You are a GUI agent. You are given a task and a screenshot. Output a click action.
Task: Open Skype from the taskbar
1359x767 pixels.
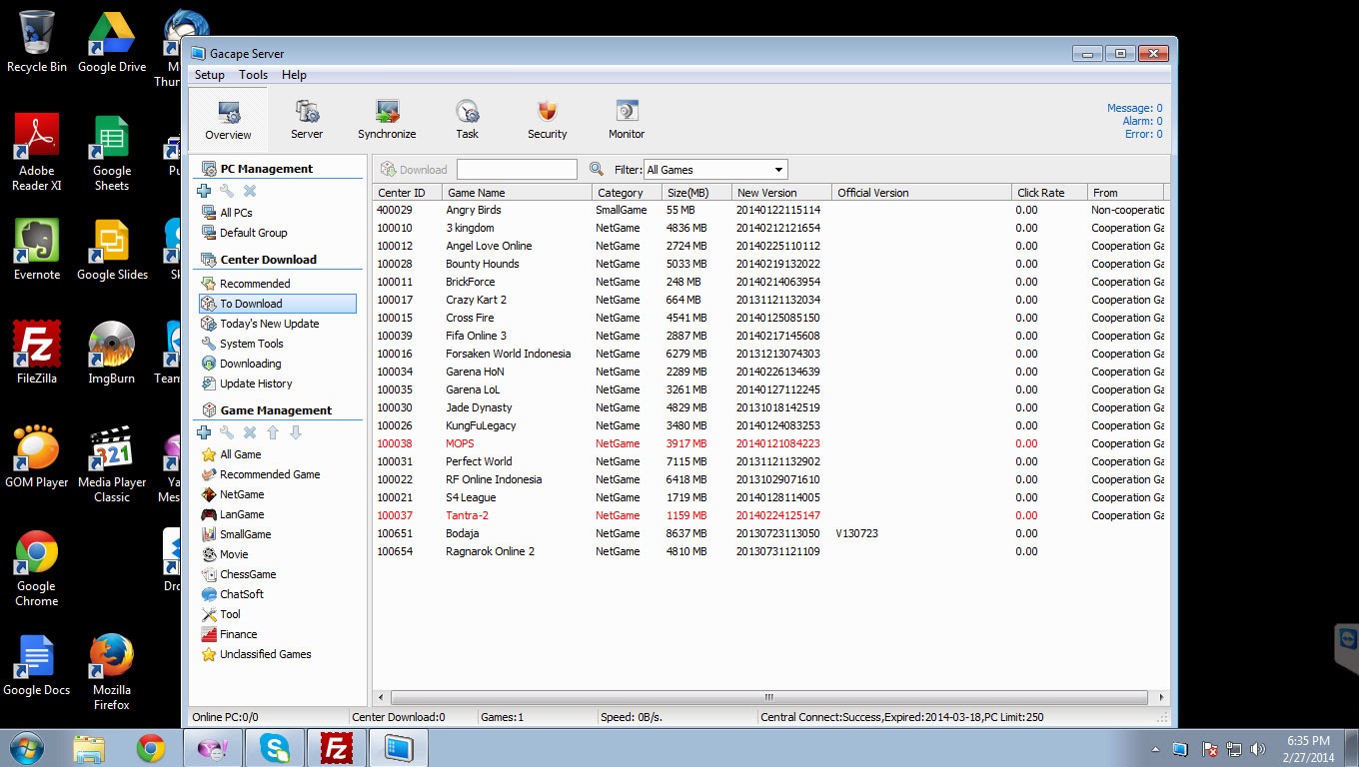point(275,748)
